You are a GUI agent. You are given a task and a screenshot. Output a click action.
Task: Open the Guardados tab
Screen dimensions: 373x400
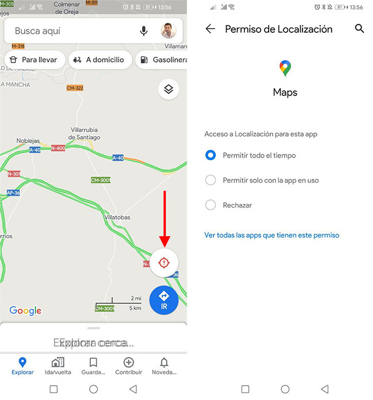[x=93, y=366]
